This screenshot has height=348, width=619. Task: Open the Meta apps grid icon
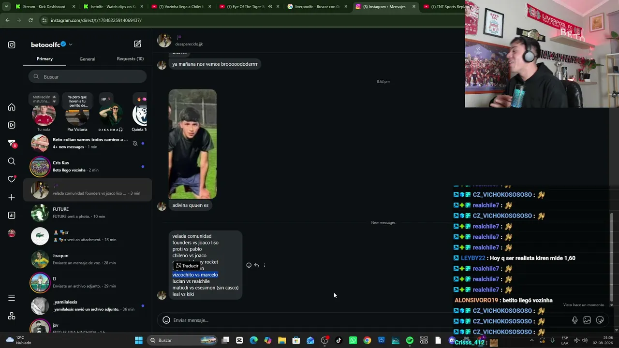click(x=12, y=316)
